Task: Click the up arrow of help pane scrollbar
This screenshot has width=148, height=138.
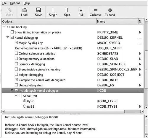Action: pos(146,116)
